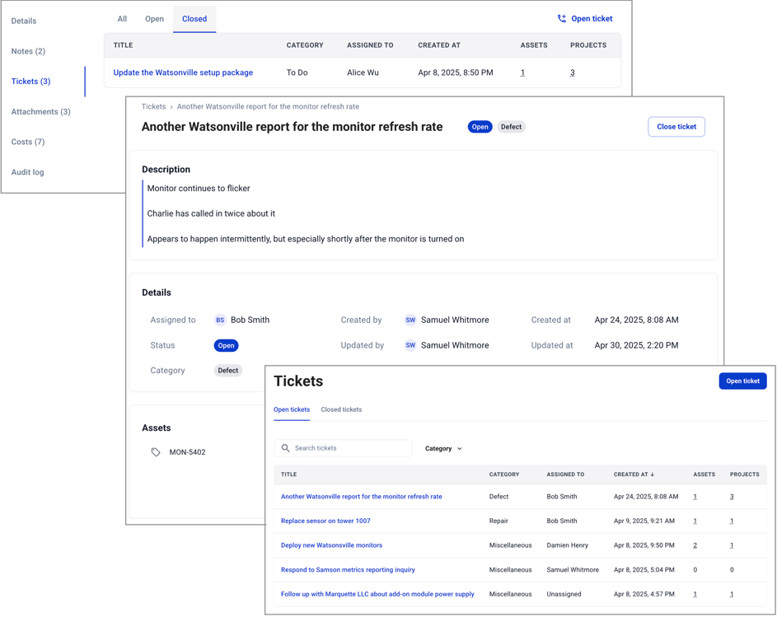Switch to the Open tab in top panel
The image size is (777, 617).
(154, 19)
